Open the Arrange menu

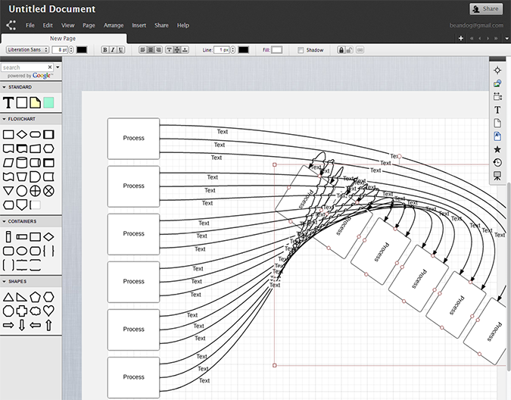click(x=114, y=25)
